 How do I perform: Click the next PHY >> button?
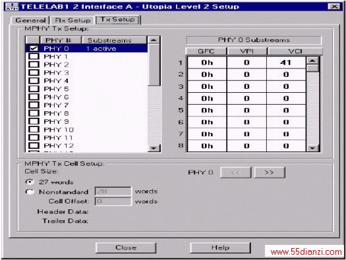(269, 172)
